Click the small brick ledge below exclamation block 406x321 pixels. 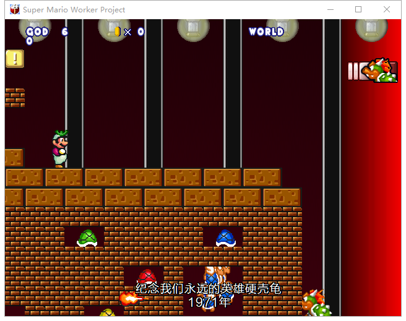coord(15,98)
